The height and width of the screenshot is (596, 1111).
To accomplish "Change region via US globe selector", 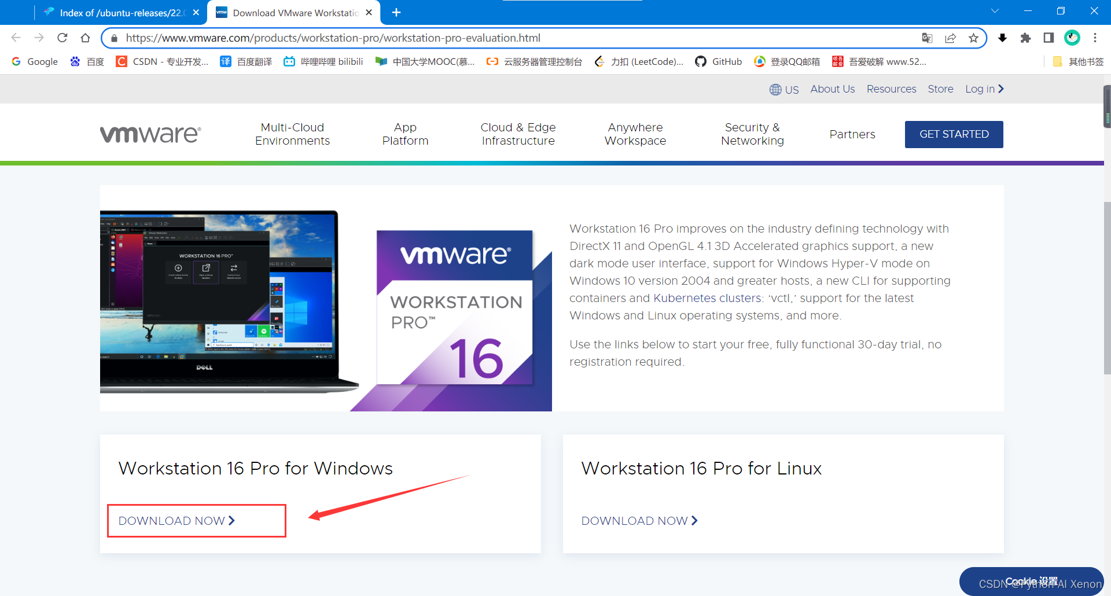I will click(x=784, y=90).
